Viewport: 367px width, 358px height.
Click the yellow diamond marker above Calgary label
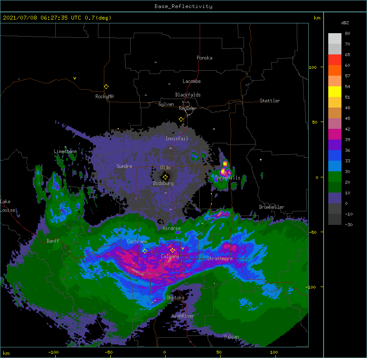click(172, 250)
